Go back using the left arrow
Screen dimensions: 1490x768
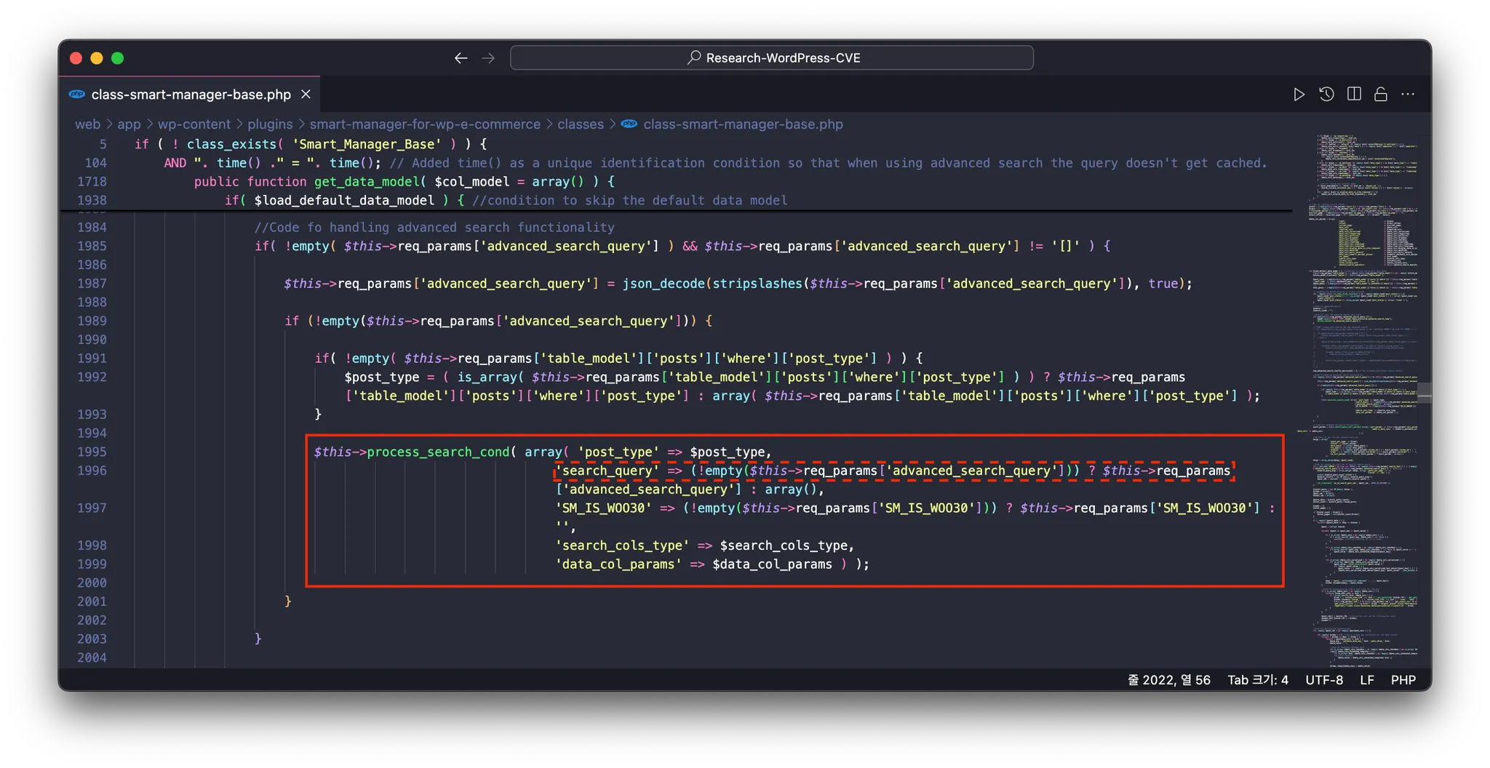click(x=461, y=58)
